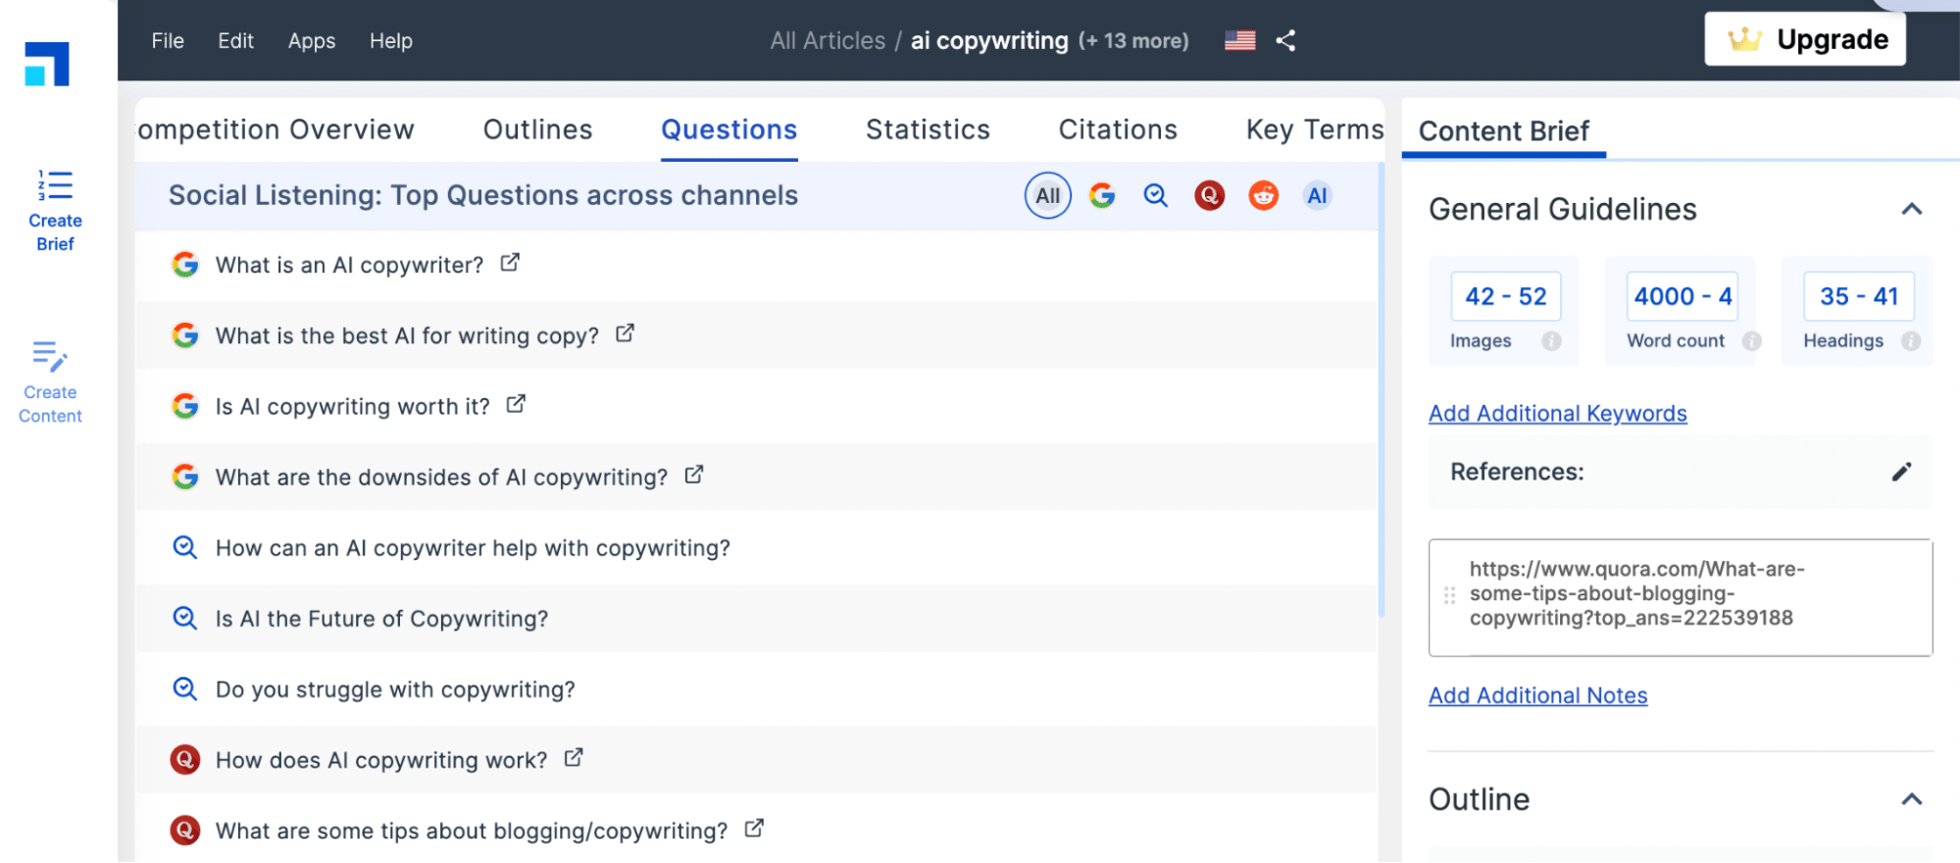1960x863 pixels.
Task: Select the All channels filter
Action: [x=1047, y=195]
